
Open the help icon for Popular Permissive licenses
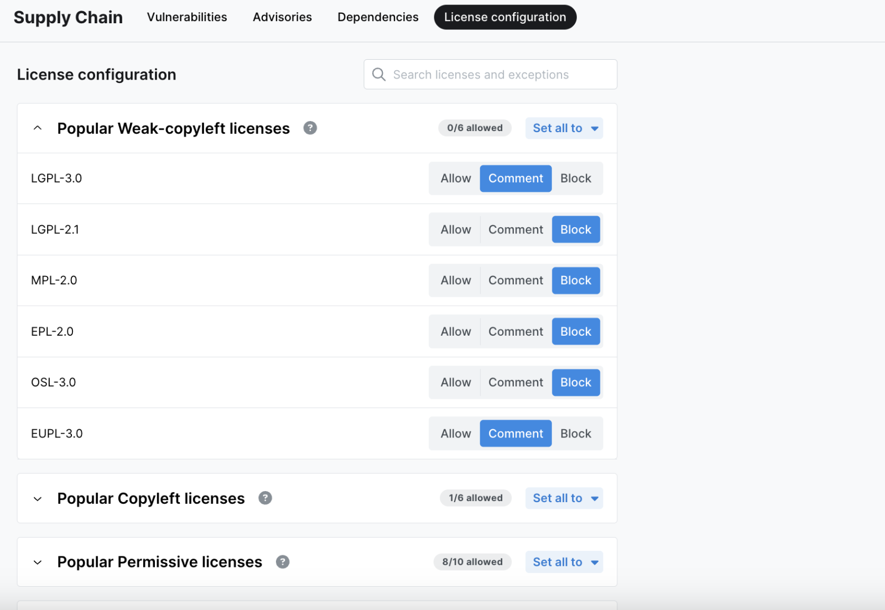tap(283, 561)
